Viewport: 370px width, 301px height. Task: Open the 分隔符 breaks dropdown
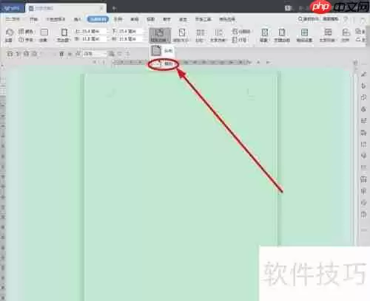[241, 32]
